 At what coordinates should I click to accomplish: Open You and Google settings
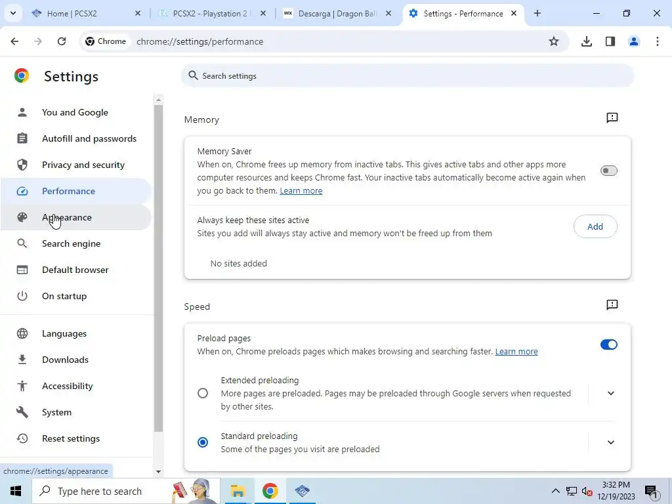[x=75, y=112]
